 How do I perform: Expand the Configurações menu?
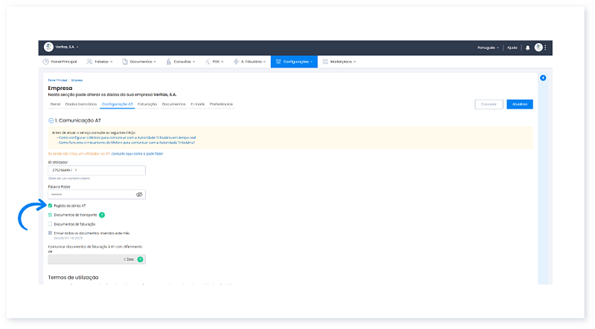pos(295,62)
